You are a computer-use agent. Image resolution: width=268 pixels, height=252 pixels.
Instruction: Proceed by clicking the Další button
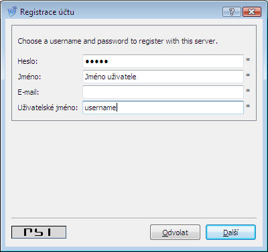pyautogui.click(x=230, y=233)
